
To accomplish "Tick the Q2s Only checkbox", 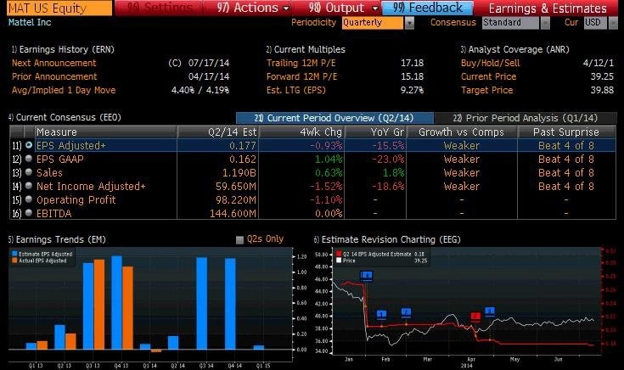I will click(239, 240).
